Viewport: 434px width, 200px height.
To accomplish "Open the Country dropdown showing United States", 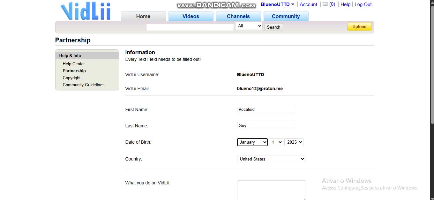I will click(271, 159).
